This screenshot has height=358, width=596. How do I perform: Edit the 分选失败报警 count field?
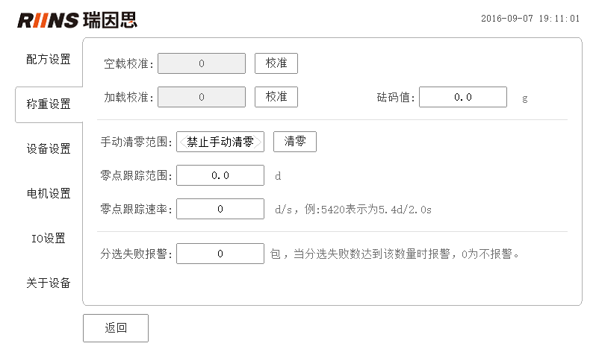click(220, 254)
